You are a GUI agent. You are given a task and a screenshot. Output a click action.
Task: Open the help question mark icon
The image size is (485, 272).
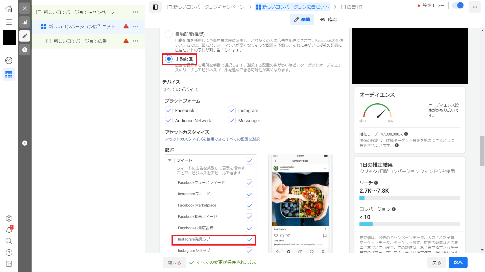click(9, 253)
